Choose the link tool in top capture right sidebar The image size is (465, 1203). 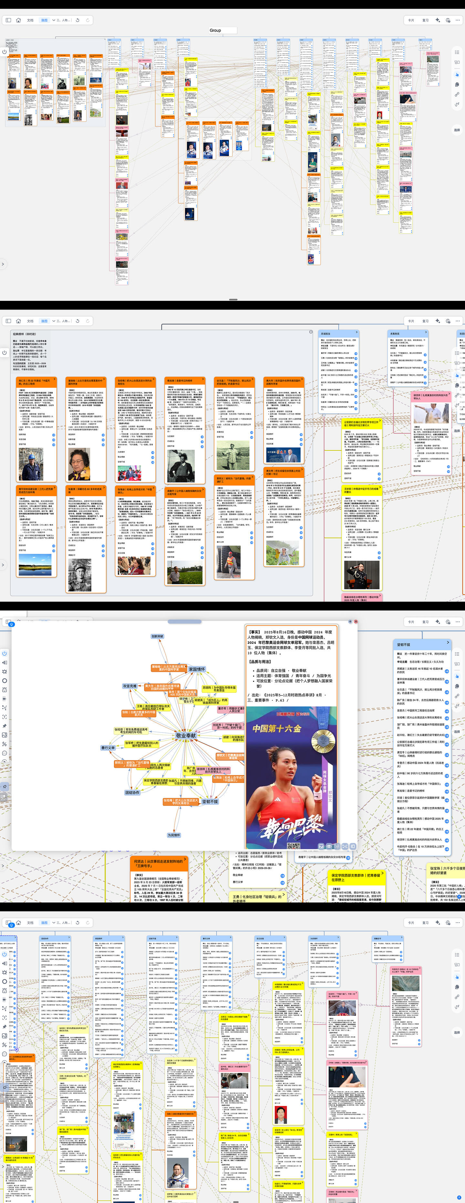(x=457, y=94)
